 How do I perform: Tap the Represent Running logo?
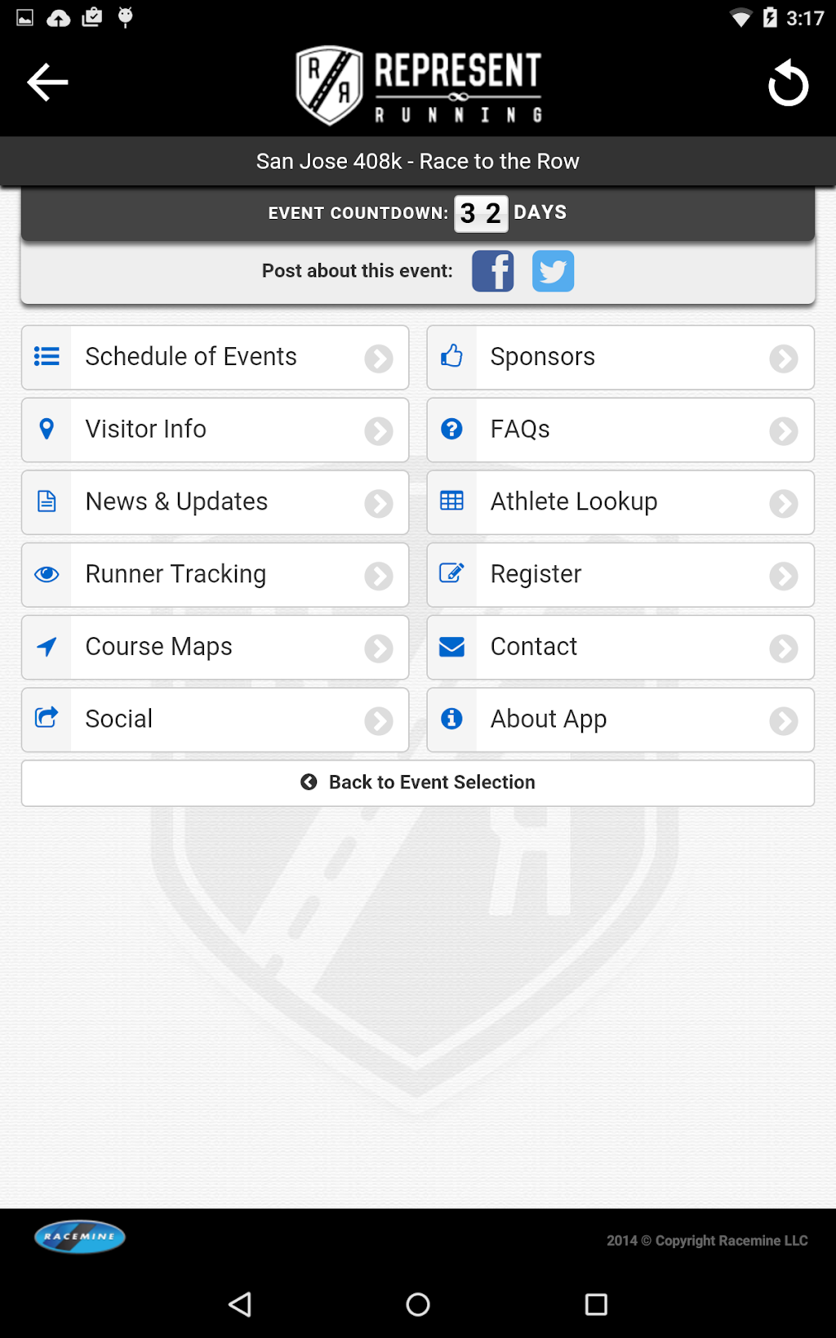[x=418, y=85]
